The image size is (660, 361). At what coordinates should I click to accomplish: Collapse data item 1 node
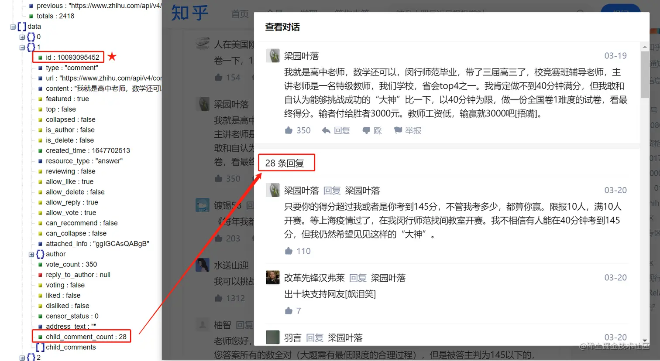point(22,48)
